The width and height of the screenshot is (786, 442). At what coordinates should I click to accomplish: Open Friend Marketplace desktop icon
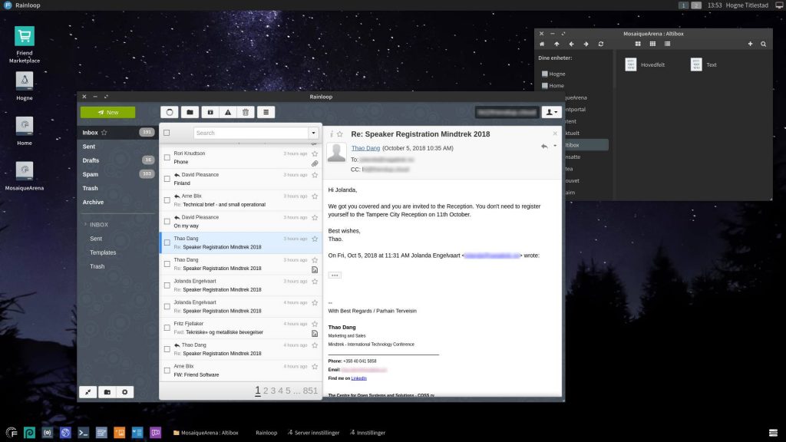(24, 45)
